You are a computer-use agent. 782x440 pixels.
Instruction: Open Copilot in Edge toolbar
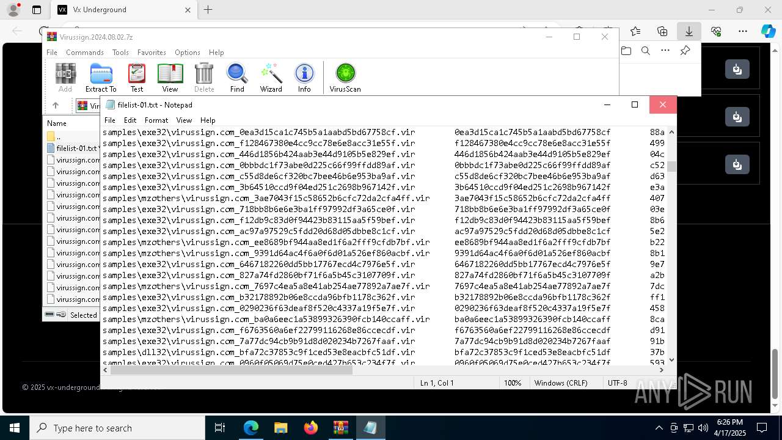coord(768,31)
